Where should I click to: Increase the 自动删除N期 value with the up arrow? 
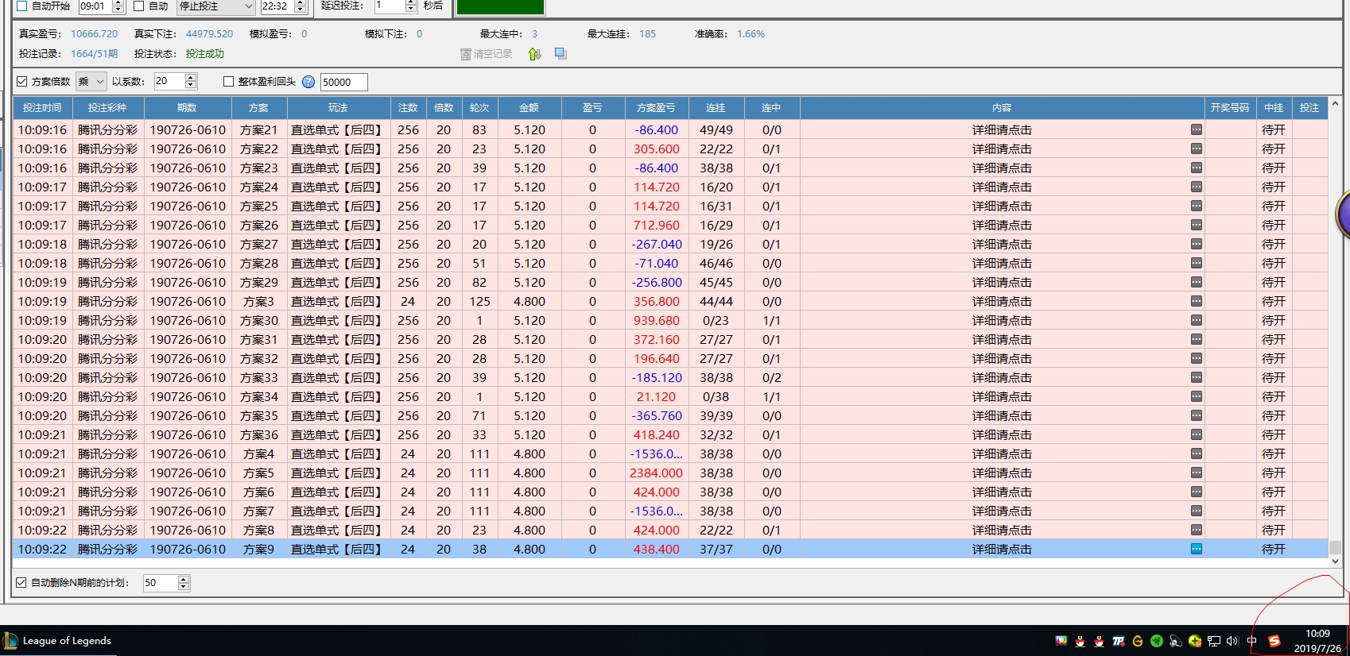[x=184, y=579]
